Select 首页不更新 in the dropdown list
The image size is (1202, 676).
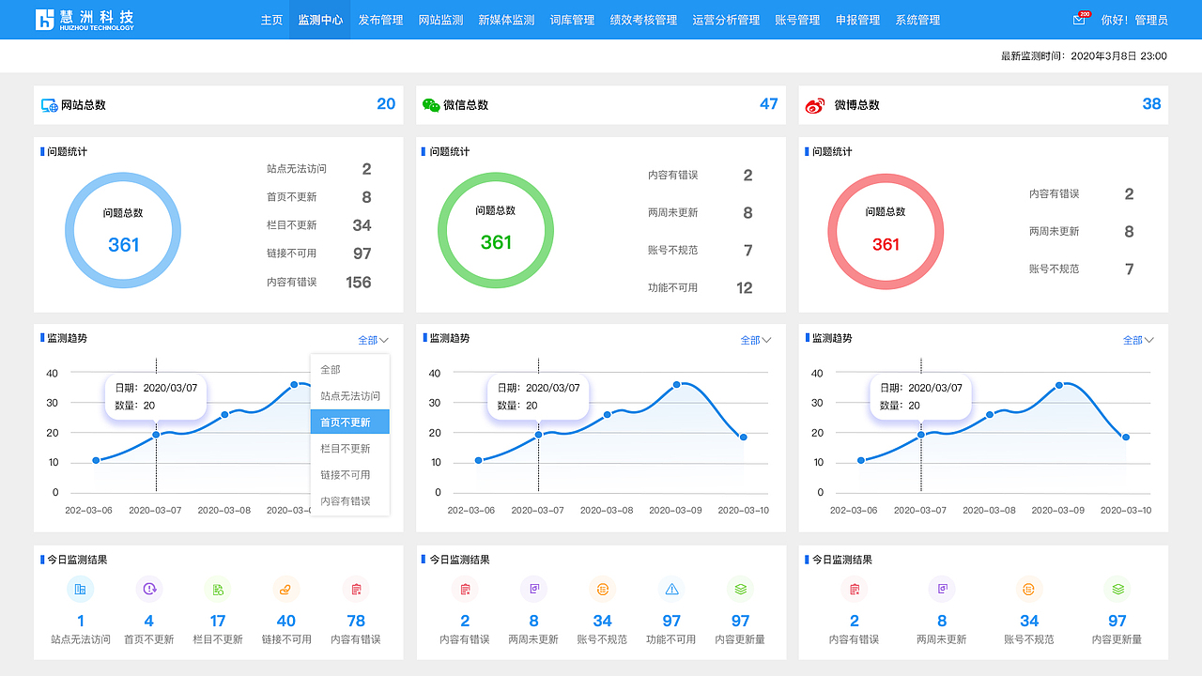[349, 422]
